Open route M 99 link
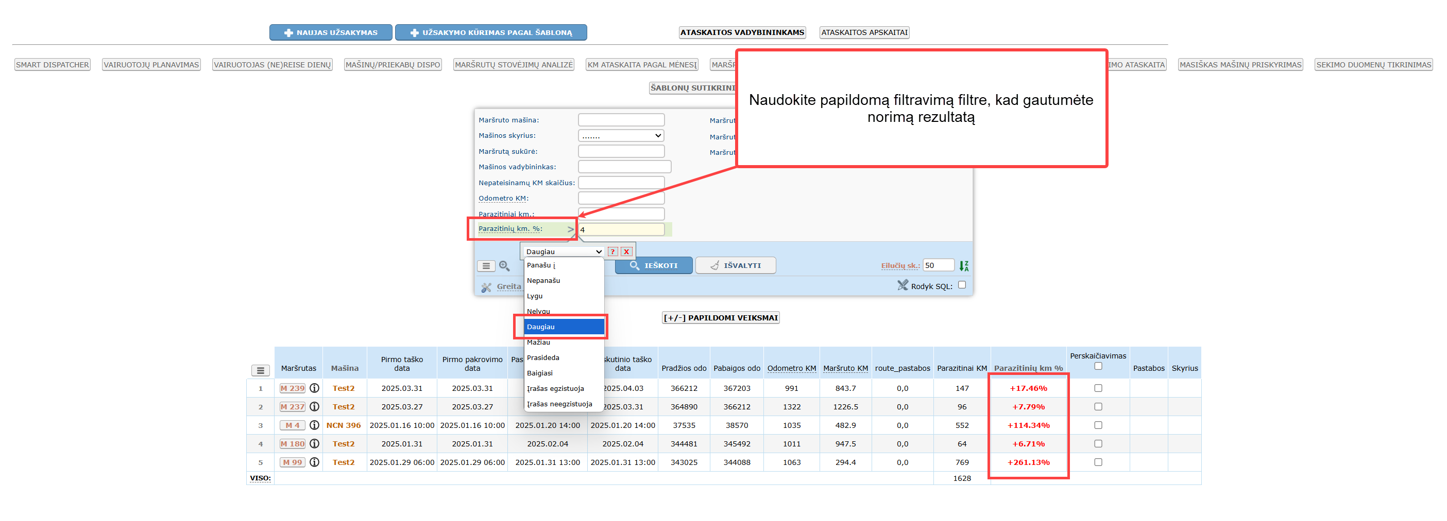This screenshot has height=521, width=1447. (x=293, y=462)
